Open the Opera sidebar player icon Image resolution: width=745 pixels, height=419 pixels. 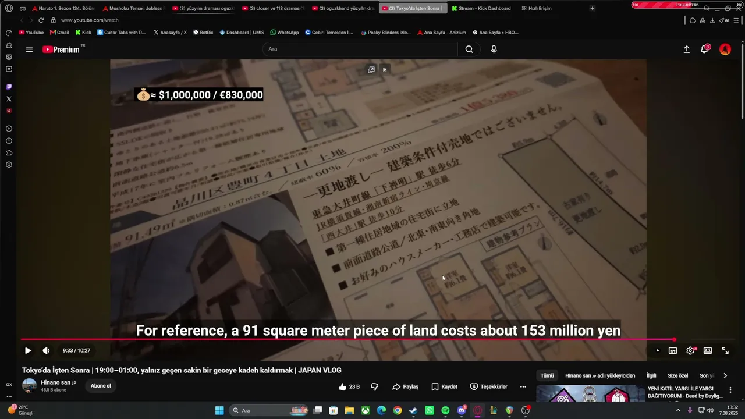coord(9,129)
